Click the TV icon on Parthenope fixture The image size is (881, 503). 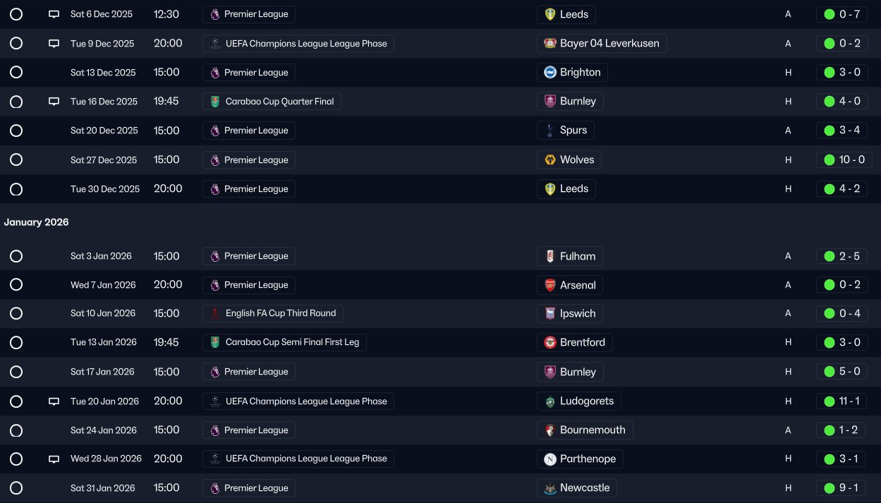pos(54,459)
